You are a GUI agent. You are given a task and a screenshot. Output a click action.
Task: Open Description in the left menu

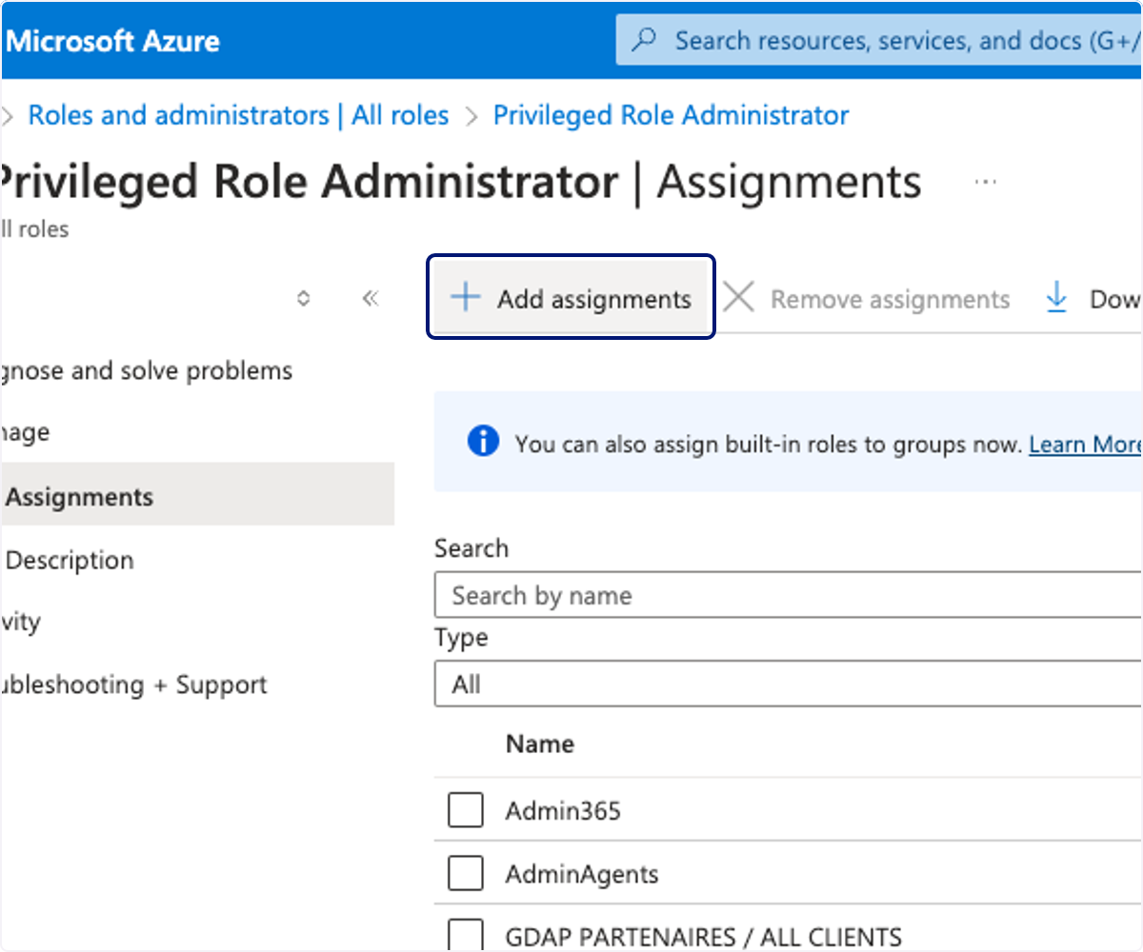(x=70, y=560)
